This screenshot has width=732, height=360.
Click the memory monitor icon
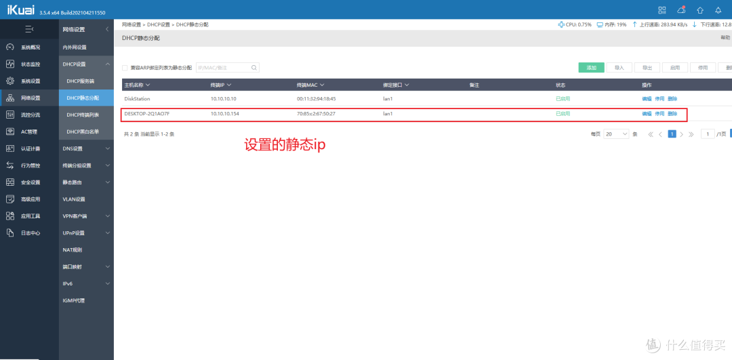tap(600, 24)
